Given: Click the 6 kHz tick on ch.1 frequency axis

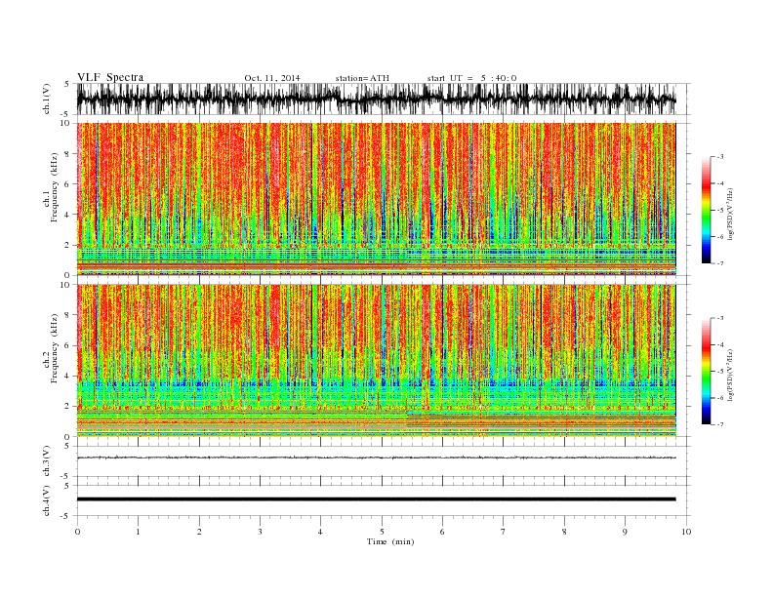Looking at the screenshot, I should coord(68,184).
